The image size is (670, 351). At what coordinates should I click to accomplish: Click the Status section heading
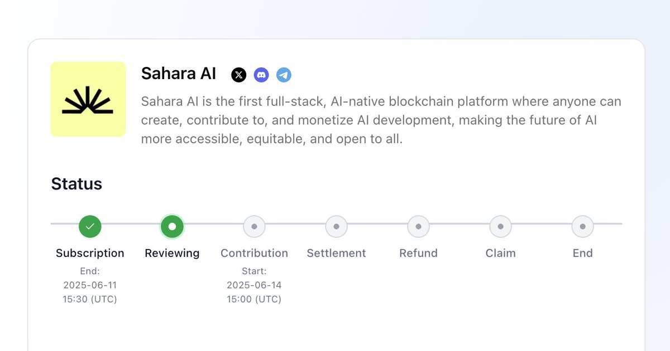pyautogui.click(x=76, y=184)
